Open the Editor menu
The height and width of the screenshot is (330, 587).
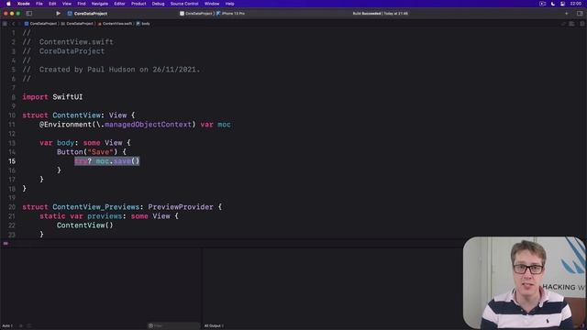pyautogui.click(x=119, y=4)
